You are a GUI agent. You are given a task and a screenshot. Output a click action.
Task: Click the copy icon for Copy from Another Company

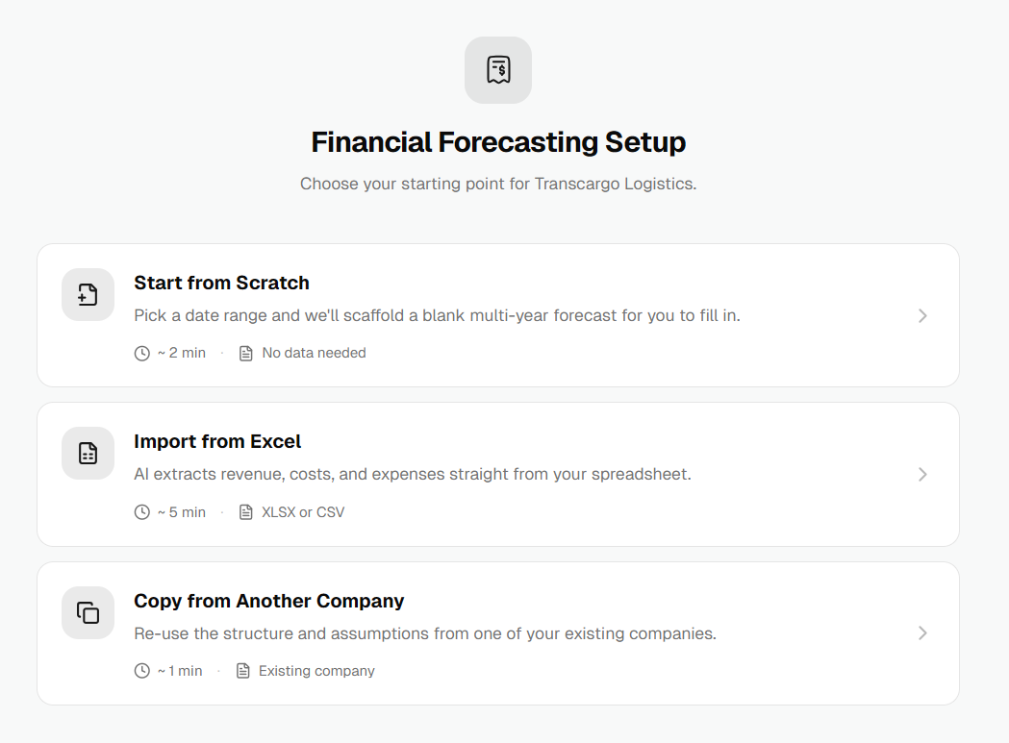(x=88, y=612)
